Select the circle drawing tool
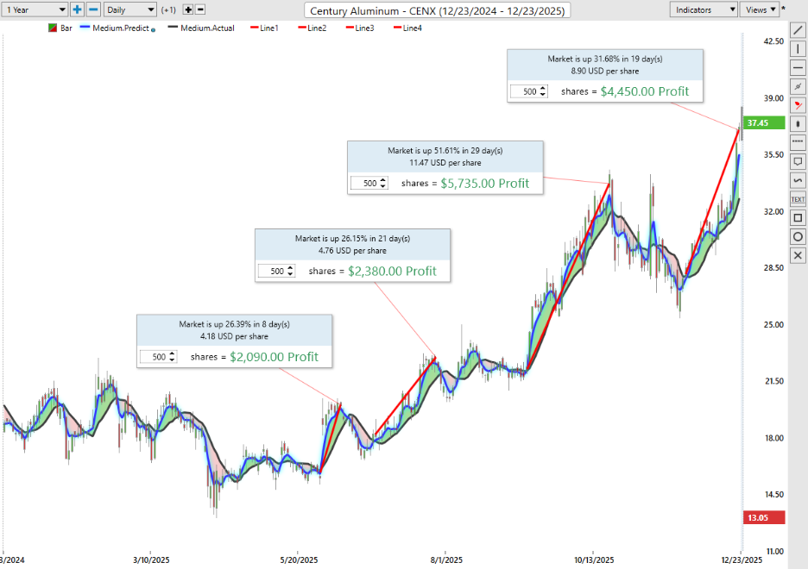The height and width of the screenshot is (569, 808). point(798,237)
